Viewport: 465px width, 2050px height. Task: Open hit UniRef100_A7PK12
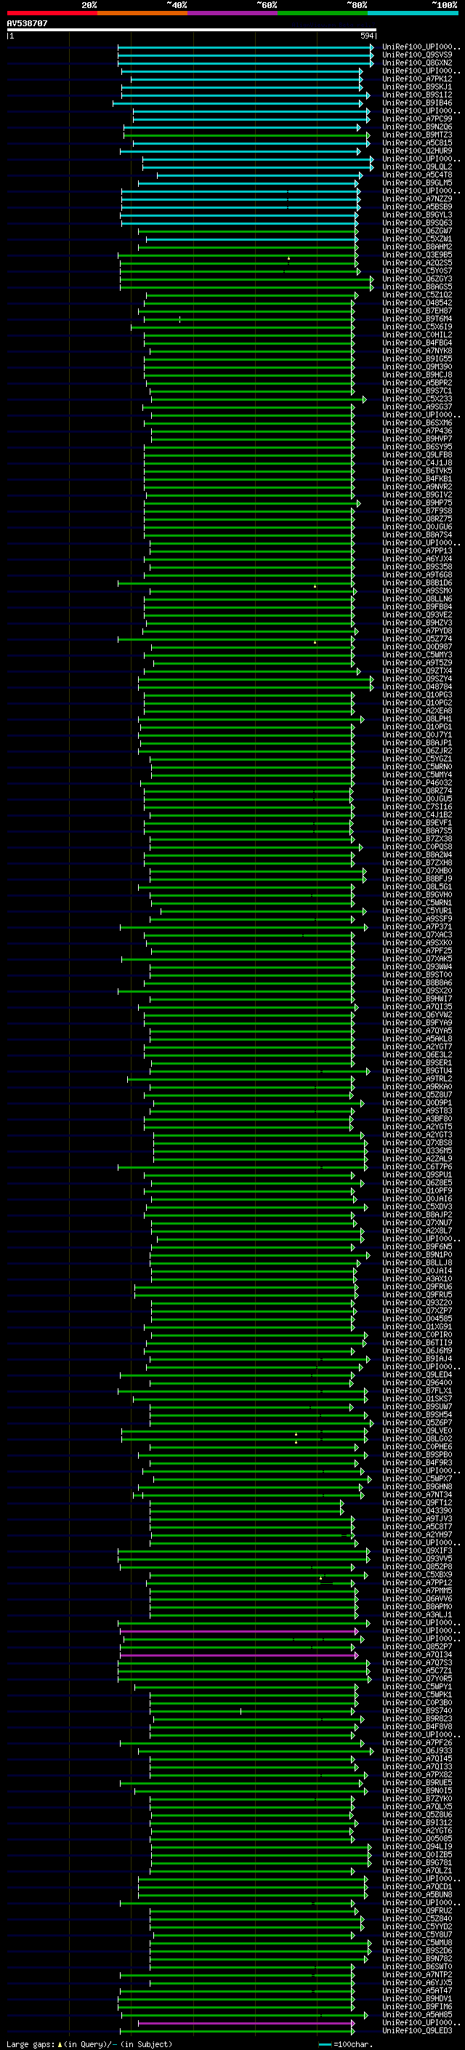[x=417, y=79]
